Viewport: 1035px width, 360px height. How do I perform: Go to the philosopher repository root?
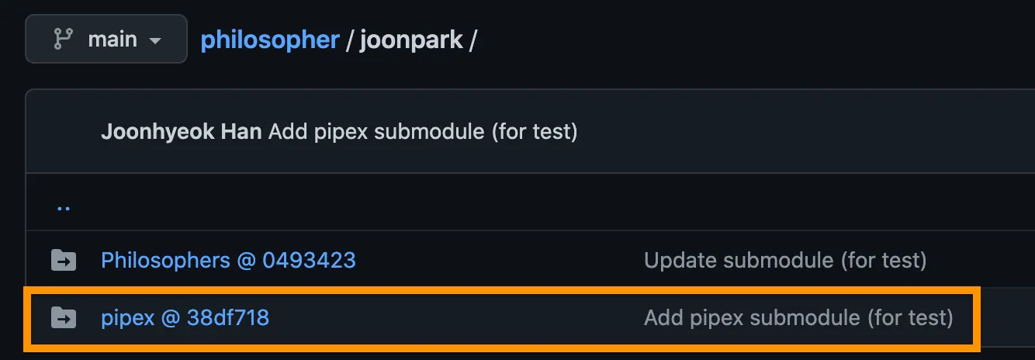tap(270, 40)
